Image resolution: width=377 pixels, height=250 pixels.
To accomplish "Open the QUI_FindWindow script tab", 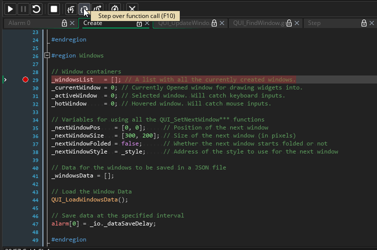I will pos(259,23).
